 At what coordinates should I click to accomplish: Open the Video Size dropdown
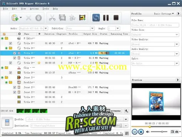(177, 35)
